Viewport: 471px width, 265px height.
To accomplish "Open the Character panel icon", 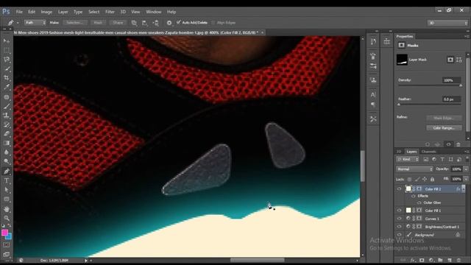I will click(x=373, y=95).
